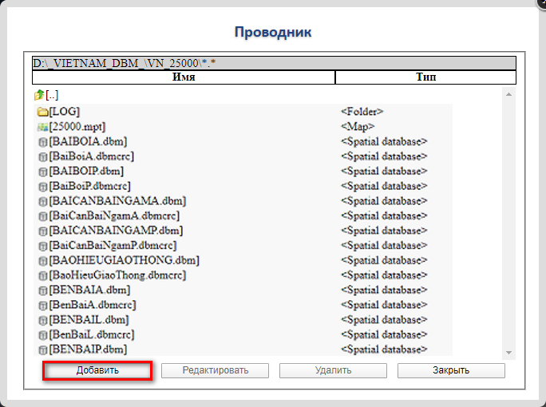Click the scrollbar up arrow
Image resolution: width=546 pixels, height=407 pixels.
click(508, 93)
